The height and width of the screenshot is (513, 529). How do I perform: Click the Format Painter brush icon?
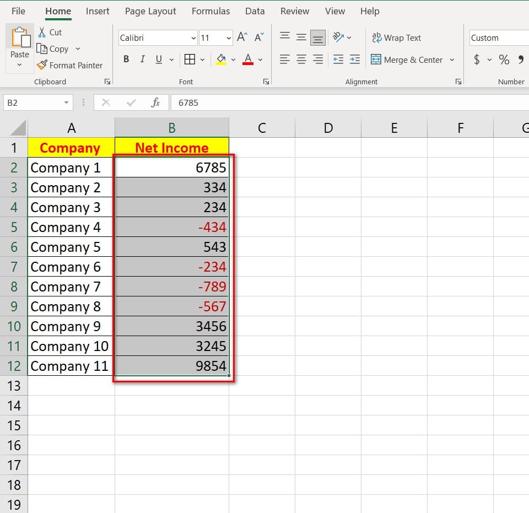(x=42, y=65)
